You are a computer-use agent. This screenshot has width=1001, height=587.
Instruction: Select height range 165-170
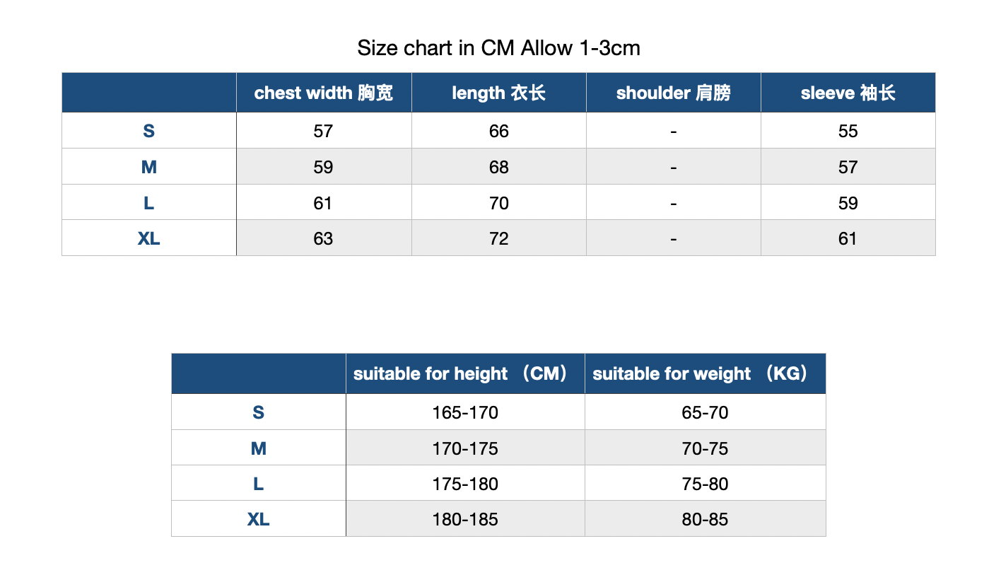465,412
